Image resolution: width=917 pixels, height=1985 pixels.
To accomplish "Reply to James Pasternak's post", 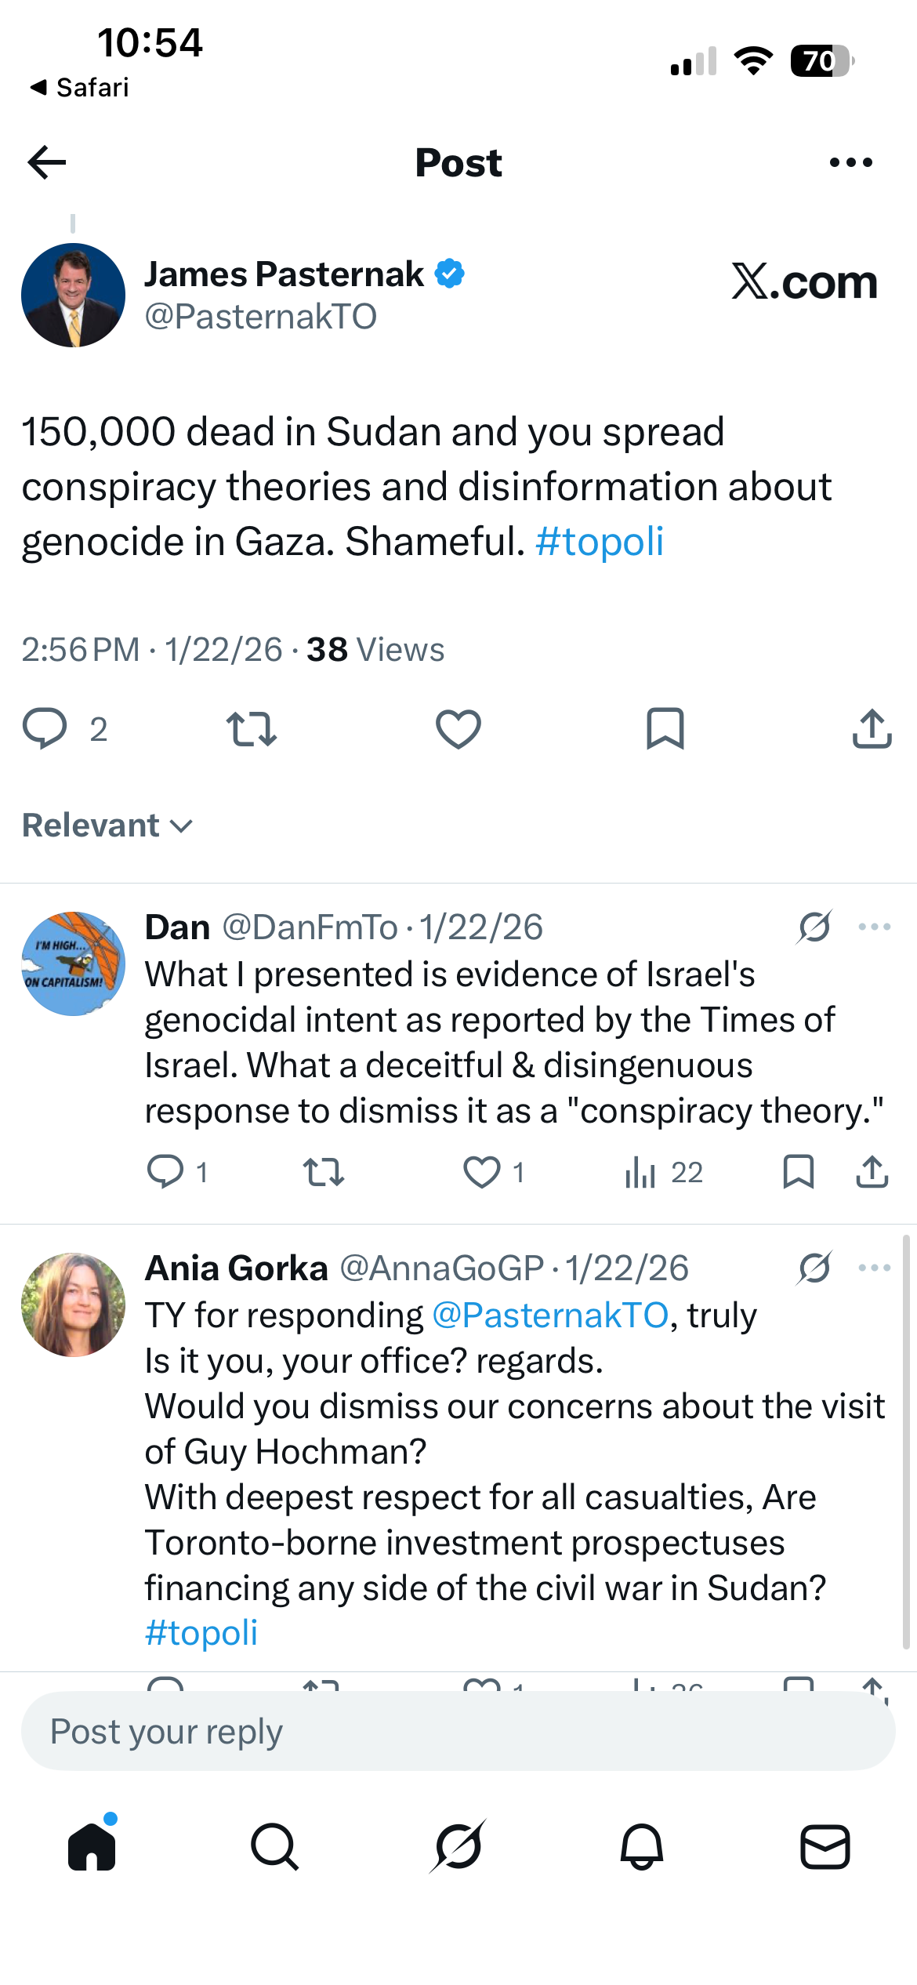I will click(45, 728).
